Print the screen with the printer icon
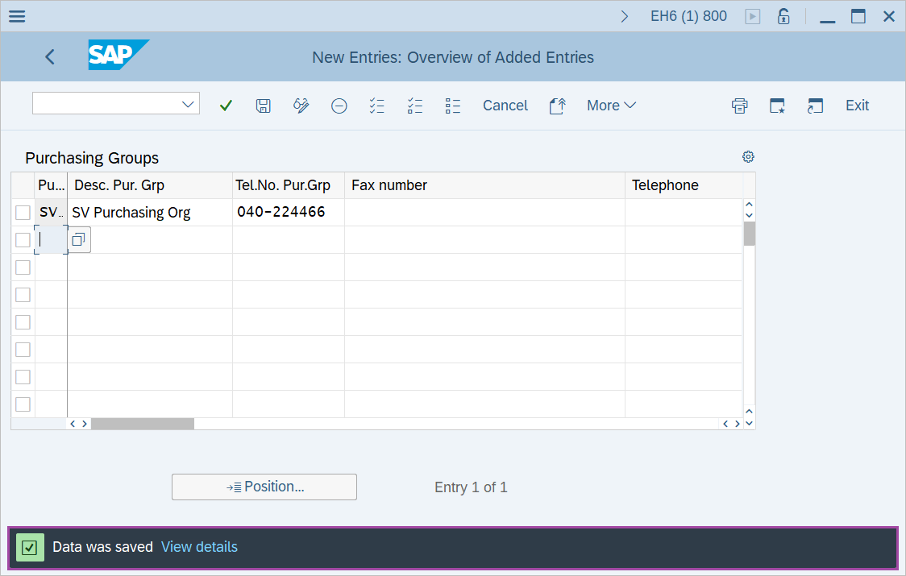 pos(739,106)
